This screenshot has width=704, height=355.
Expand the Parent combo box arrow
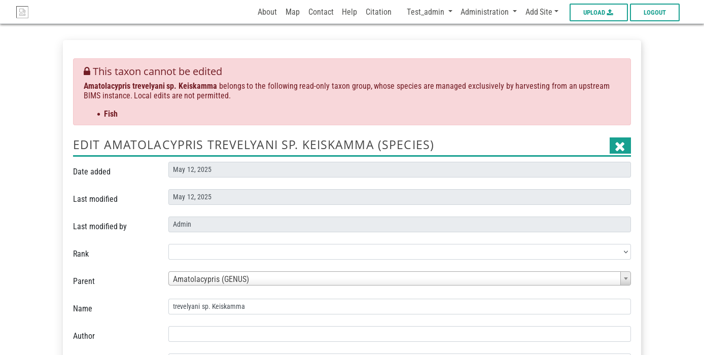click(626, 278)
